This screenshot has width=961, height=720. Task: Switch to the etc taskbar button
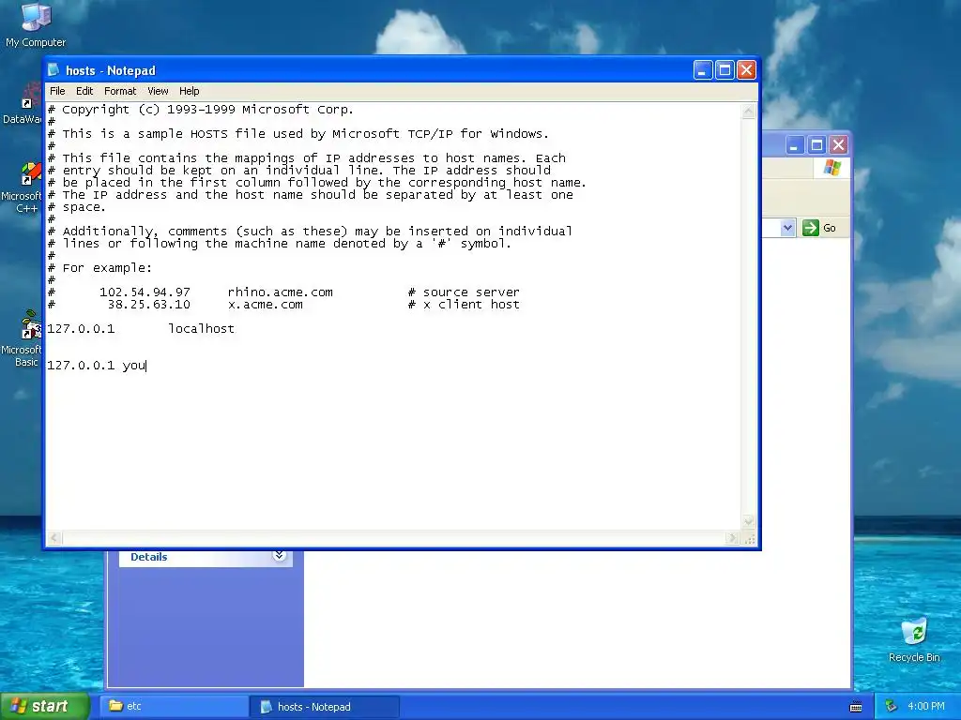173,706
